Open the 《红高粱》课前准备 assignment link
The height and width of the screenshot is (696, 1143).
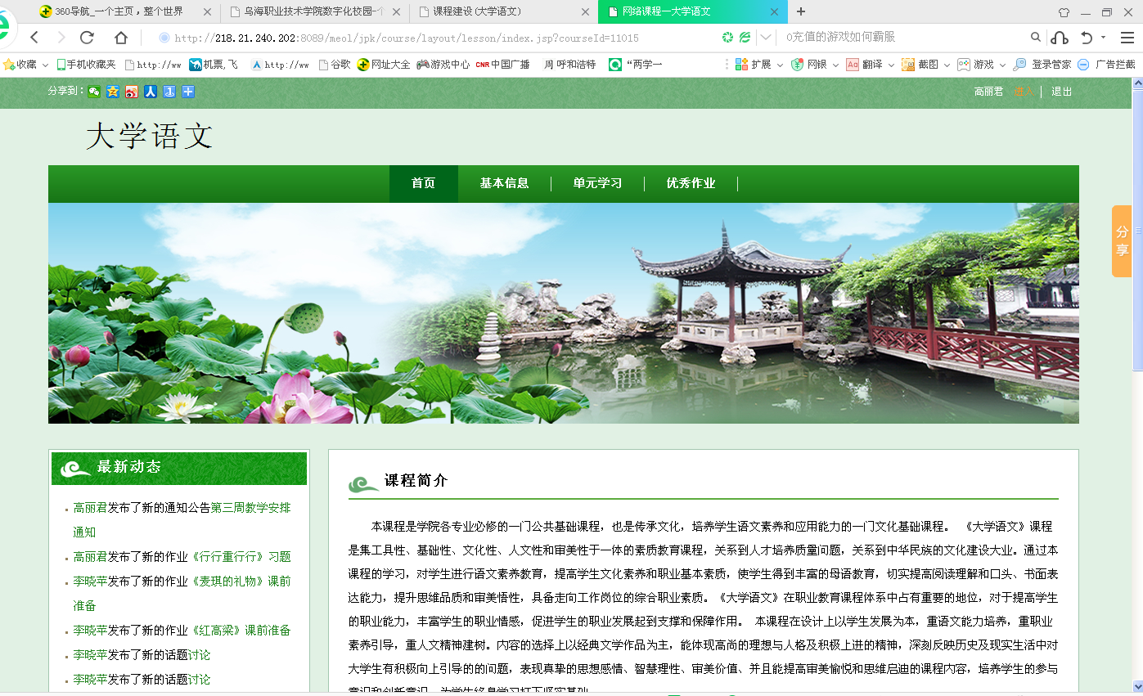tap(241, 631)
